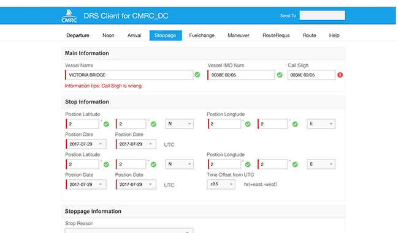Open the first Postion Date 2017-07-29 picker
This screenshot has width=398, height=233.
click(x=86, y=144)
